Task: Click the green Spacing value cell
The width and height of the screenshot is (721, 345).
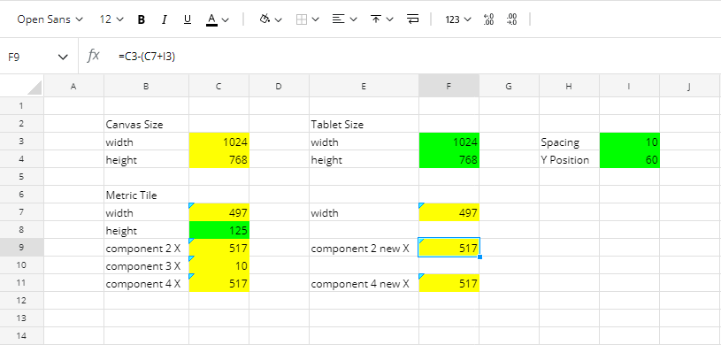Action: click(x=630, y=142)
